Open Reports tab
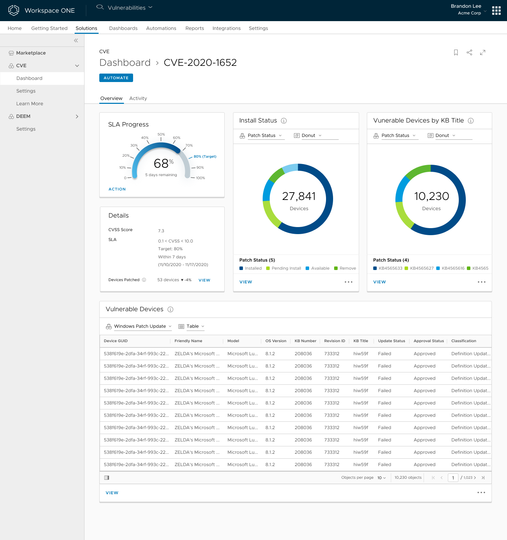 point(195,28)
